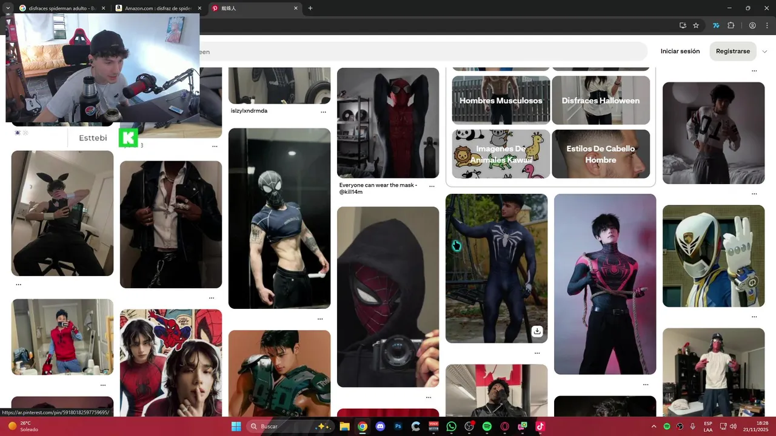Viewport: 776px width, 436px height.
Task: Show hidden icons in the system tray
Action: 654,426
